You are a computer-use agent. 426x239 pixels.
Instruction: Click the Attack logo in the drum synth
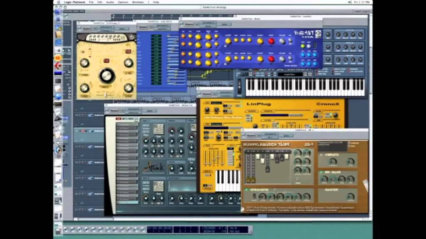(x=154, y=167)
